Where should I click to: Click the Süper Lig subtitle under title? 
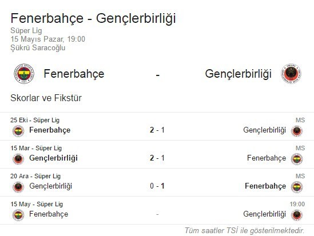click(x=26, y=31)
